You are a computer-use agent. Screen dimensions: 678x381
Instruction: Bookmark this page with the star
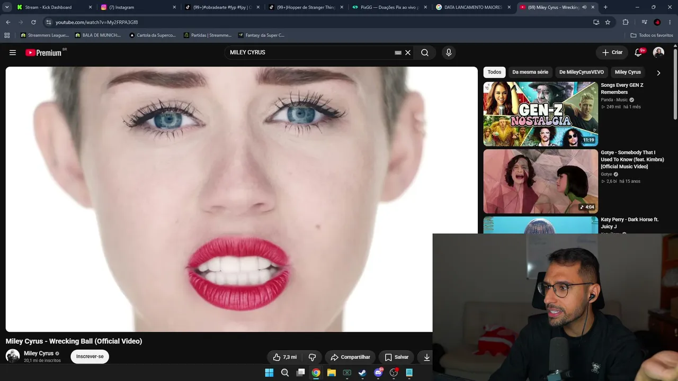608,22
